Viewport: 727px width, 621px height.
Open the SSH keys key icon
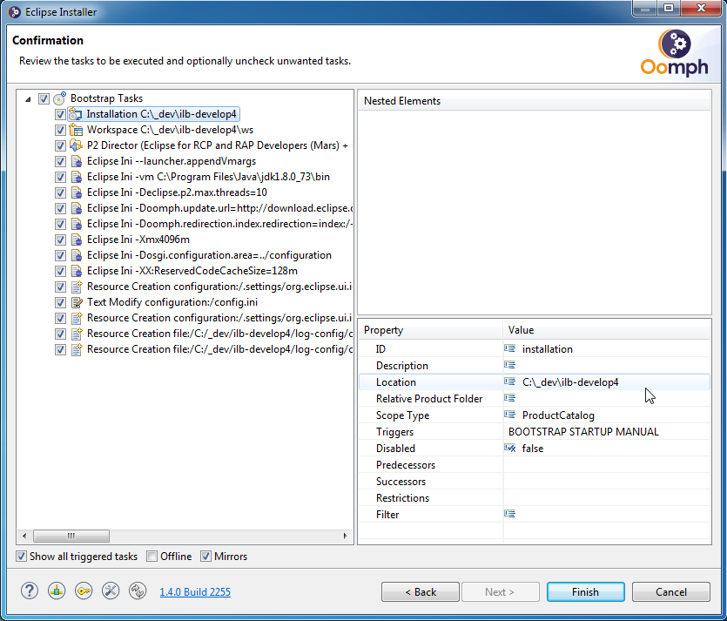(x=84, y=591)
